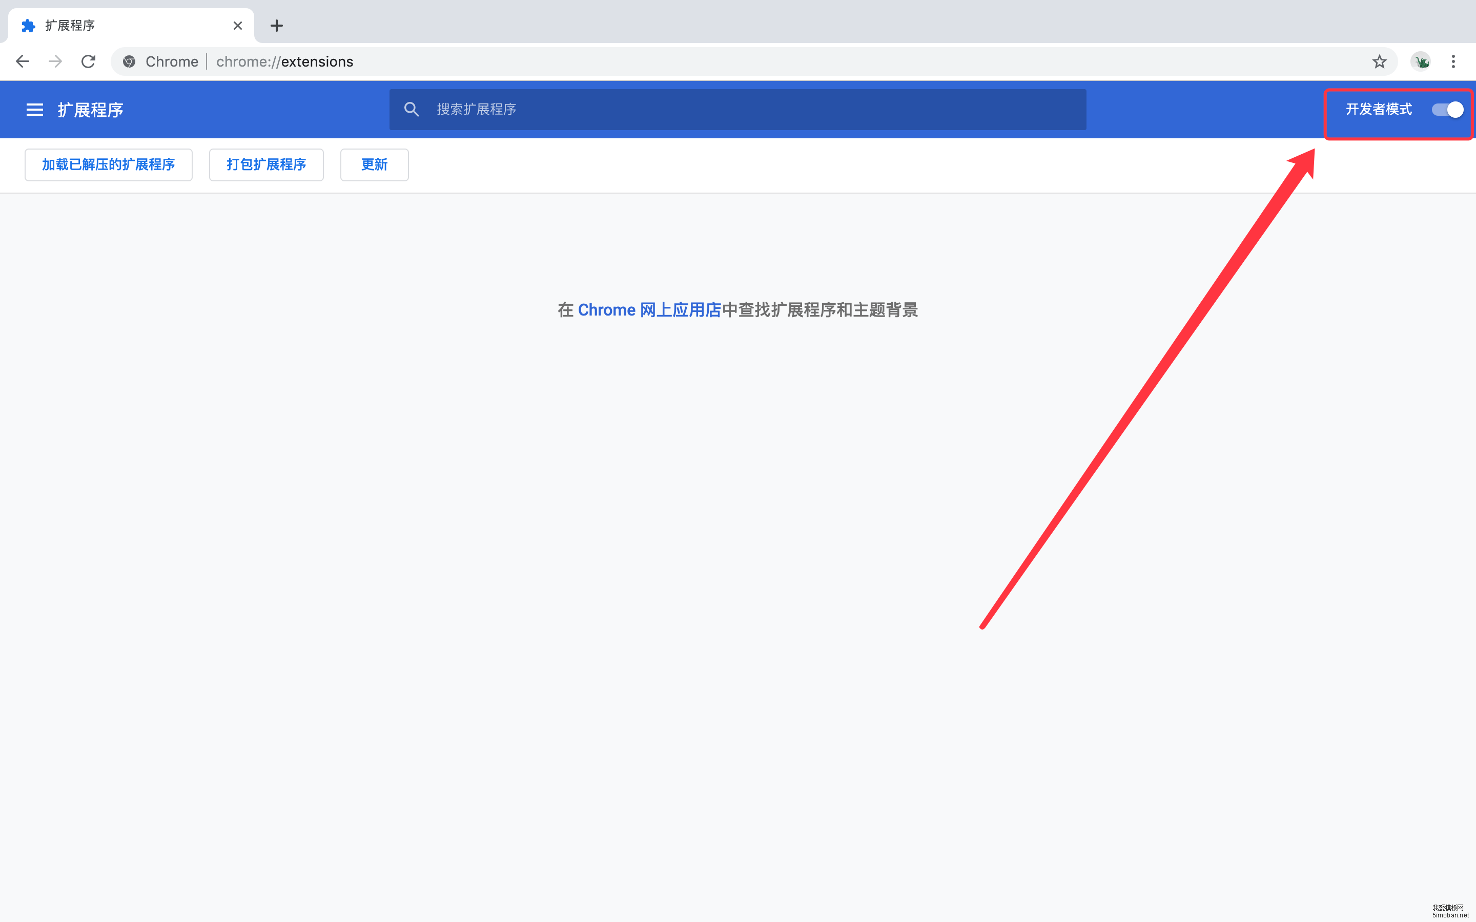Click the Chrome site info icon in address bar
The image size is (1476, 922).
pos(129,61)
